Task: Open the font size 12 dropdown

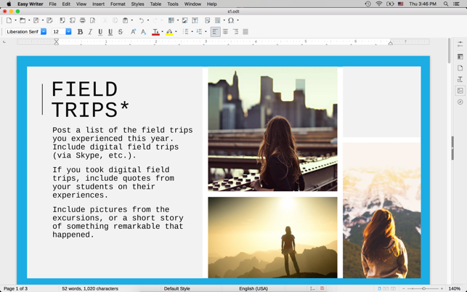Action: pos(68,32)
